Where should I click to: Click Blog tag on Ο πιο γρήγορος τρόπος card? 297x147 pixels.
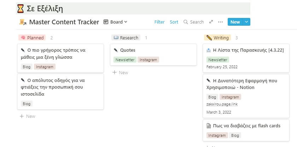tap(27, 67)
